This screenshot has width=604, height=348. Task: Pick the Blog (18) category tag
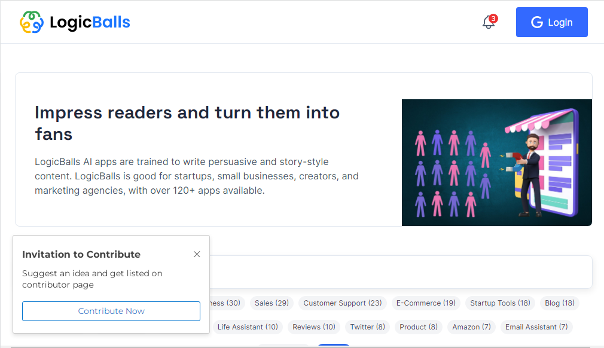560,303
